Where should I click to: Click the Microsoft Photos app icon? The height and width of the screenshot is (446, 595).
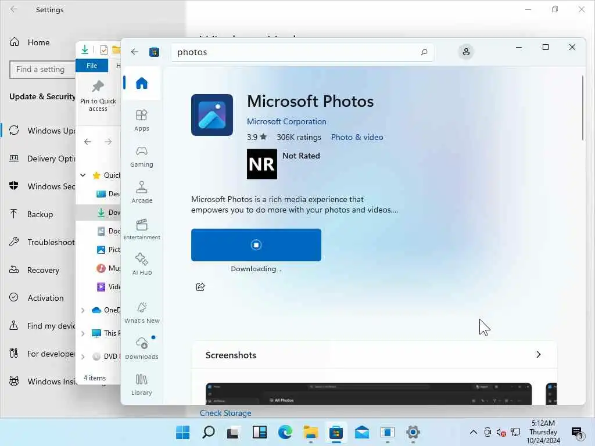pyautogui.click(x=212, y=115)
